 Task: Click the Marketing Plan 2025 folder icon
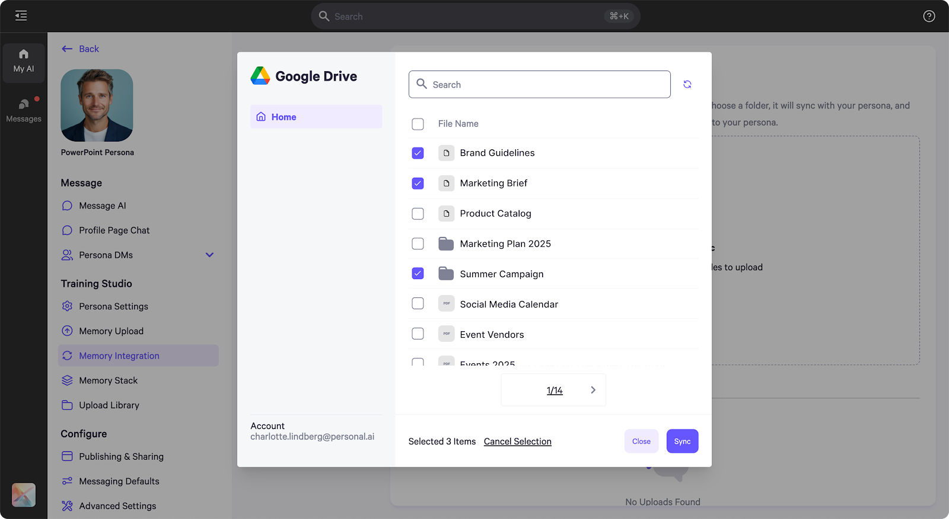[446, 244]
